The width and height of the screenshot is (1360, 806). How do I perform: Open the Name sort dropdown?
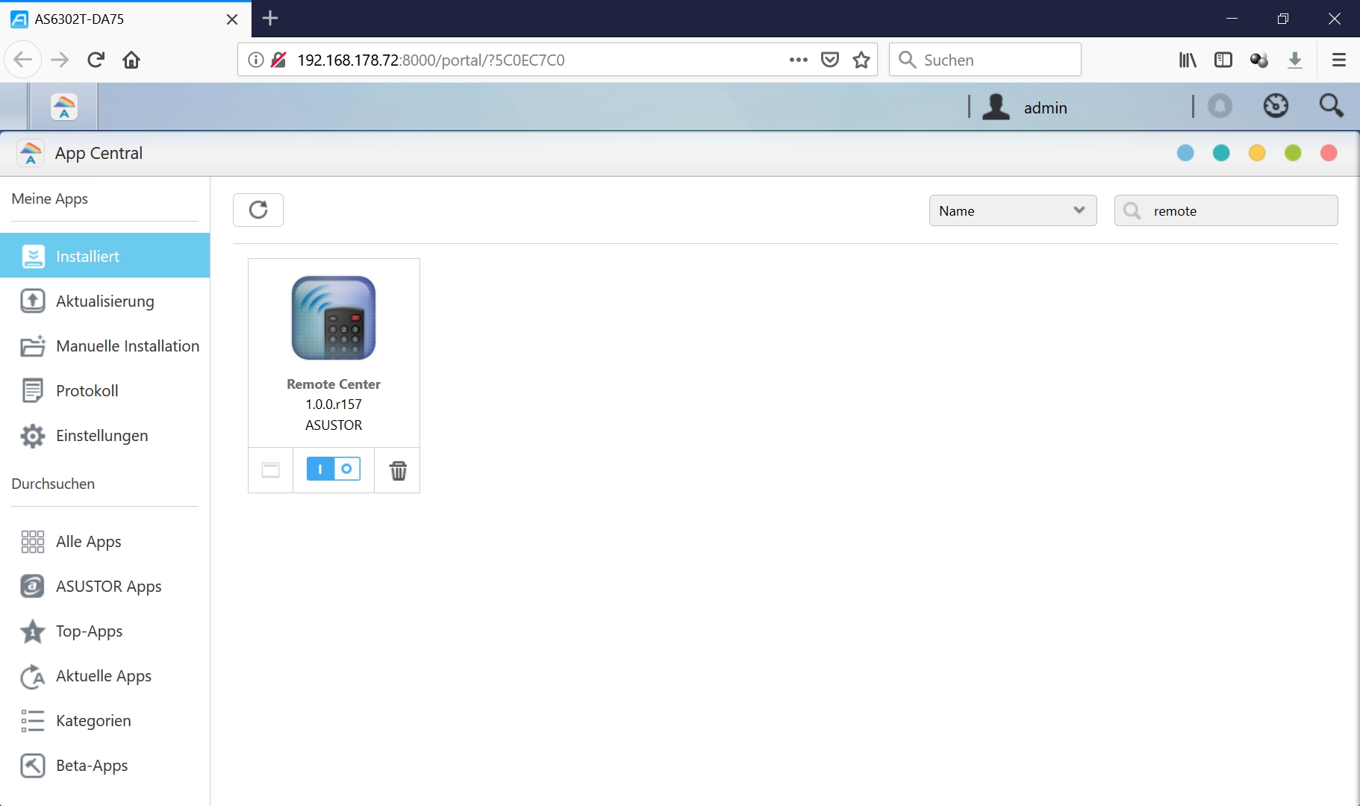click(1013, 210)
